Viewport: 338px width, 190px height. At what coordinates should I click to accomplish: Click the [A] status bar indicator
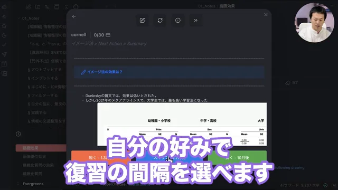[334, 185]
